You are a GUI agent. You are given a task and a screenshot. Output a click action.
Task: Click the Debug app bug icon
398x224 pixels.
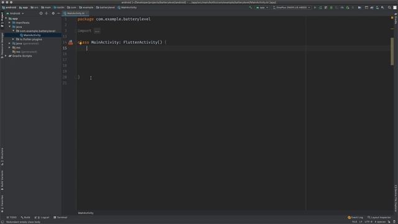[x=331, y=7]
